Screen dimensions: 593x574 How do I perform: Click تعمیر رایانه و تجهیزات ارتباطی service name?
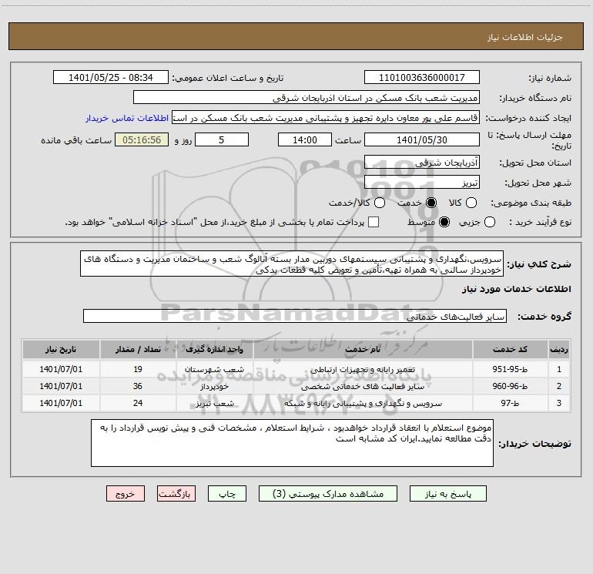tap(363, 370)
